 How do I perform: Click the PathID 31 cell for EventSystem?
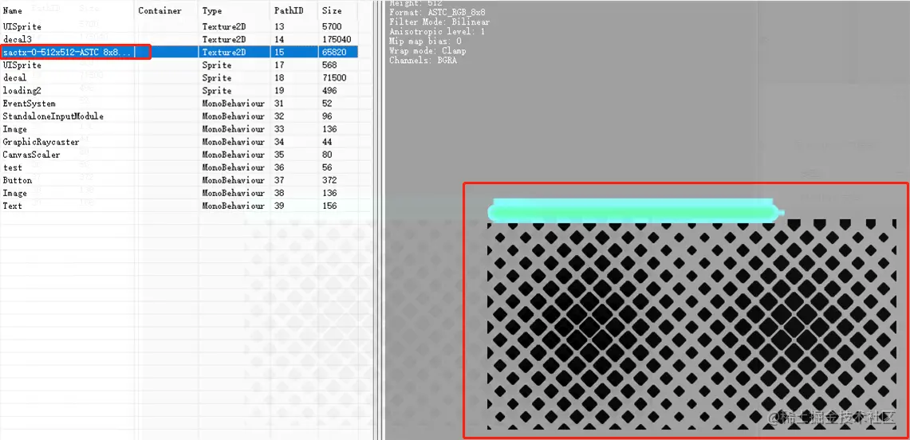(279, 103)
